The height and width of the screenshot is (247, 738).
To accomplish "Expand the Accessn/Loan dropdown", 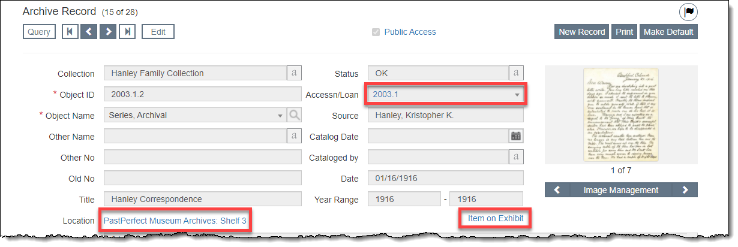I will click(517, 95).
